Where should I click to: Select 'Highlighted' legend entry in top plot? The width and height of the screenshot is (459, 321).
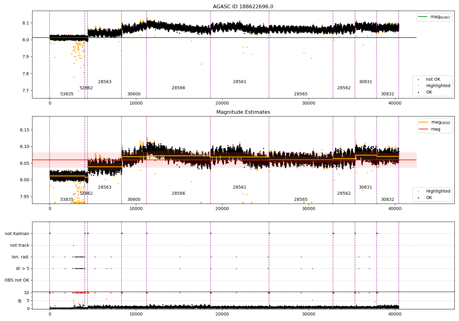tap(435, 86)
